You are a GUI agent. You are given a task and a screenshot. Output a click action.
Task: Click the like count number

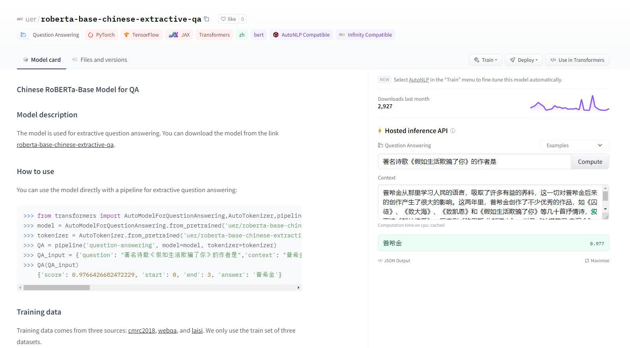(242, 19)
